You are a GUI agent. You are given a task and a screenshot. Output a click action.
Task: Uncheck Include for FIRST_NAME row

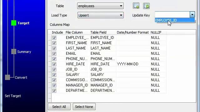coord(54,43)
